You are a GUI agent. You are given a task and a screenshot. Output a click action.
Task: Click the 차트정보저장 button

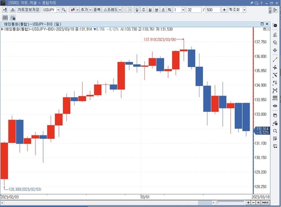tap(29, 10)
